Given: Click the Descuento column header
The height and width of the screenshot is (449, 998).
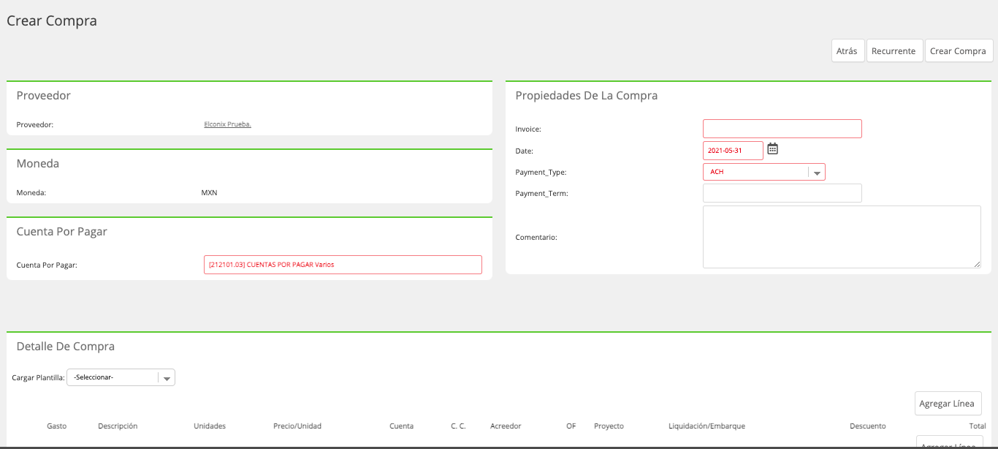Looking at the screenshot, I should [x=867, y=426].
